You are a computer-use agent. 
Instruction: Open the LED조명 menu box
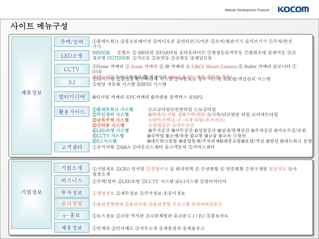click(x=72, y=55)
